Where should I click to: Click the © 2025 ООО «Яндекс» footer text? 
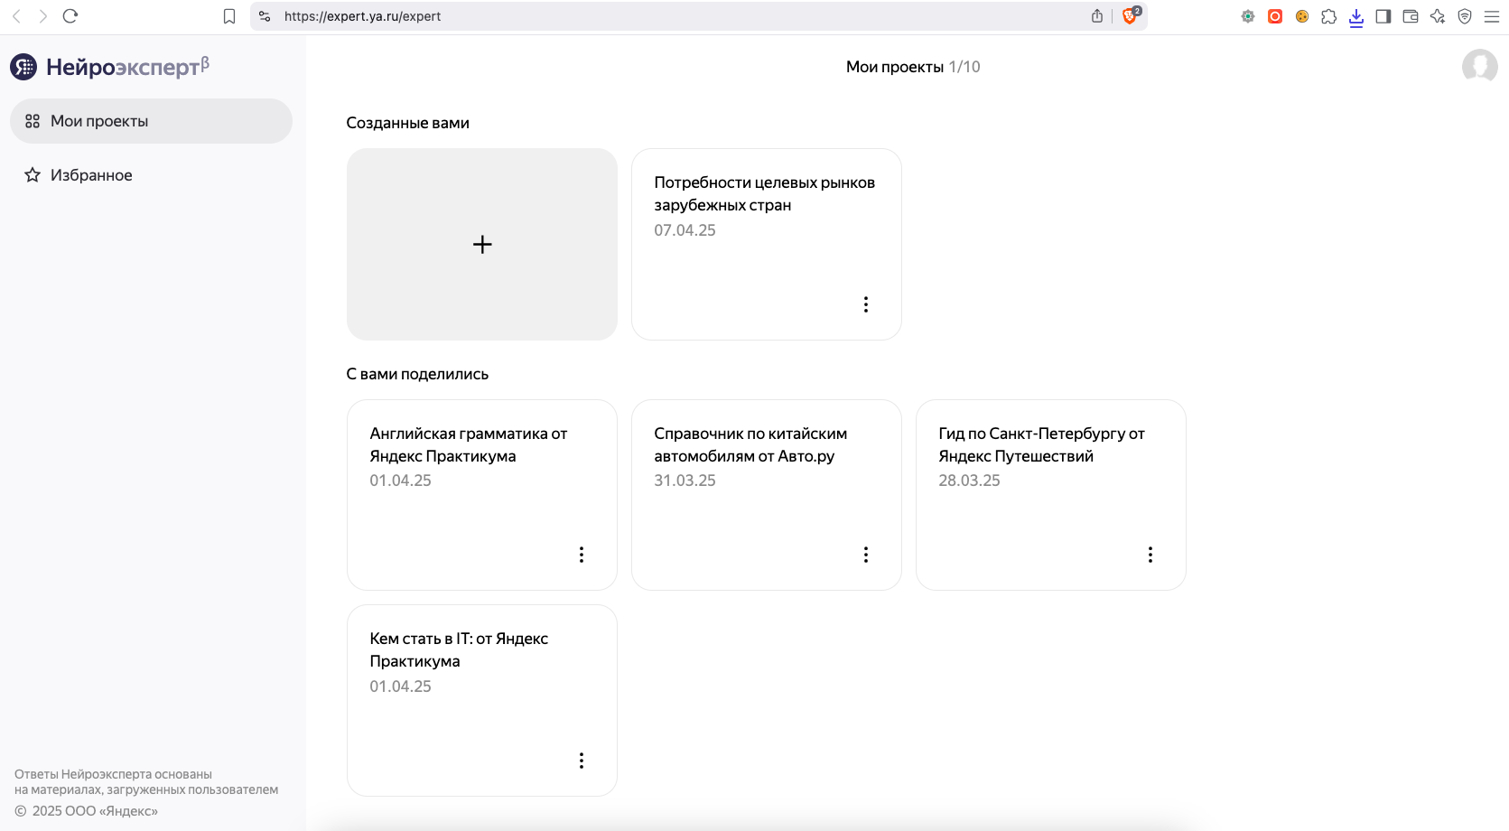pos(87,811)
